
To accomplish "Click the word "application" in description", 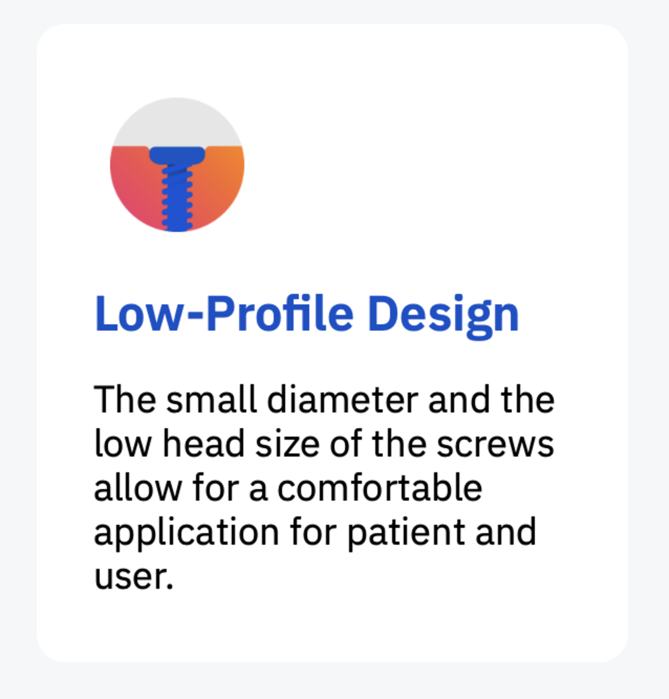I will pos(187,533).
